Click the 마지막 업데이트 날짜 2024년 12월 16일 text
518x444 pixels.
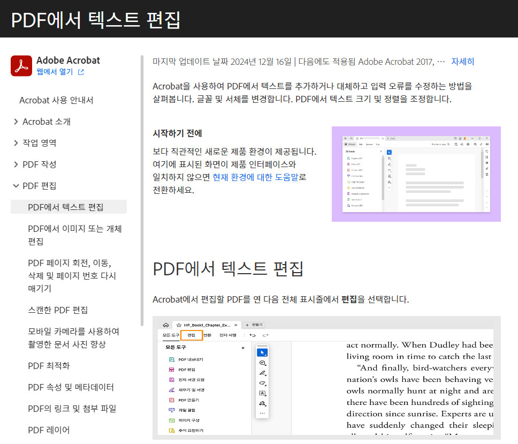(222, 62)
